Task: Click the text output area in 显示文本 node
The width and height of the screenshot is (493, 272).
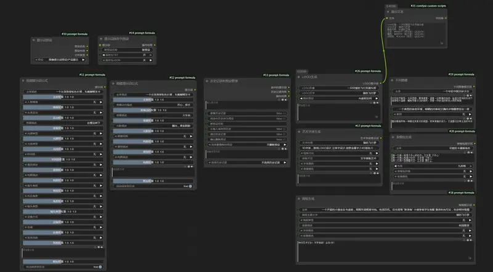Action: click(x=415, y=34)
